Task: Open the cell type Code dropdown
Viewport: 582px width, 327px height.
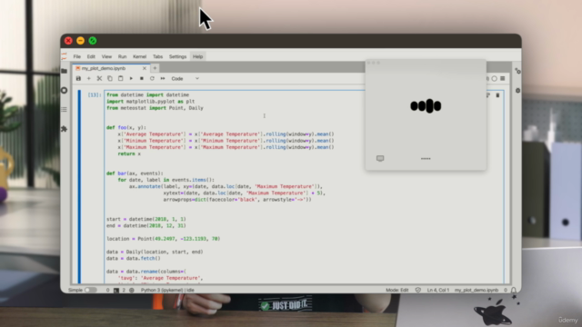Action: coord(185,79)
